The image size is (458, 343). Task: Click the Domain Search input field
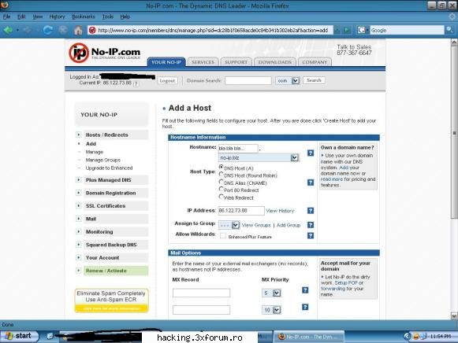point(248,80)
